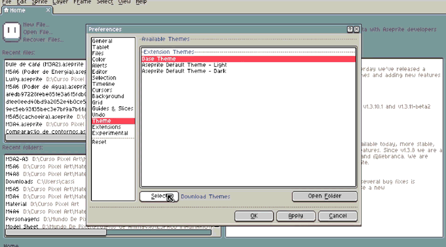Open the View menu

(x=124, y=2)
